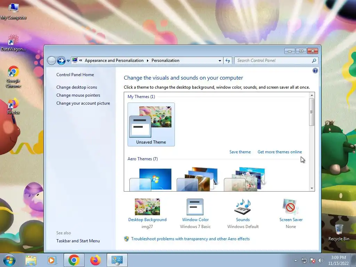Click the Personalization breadcrumb
The width and height of the screenshot is (356, 267).
pos(165,60)
